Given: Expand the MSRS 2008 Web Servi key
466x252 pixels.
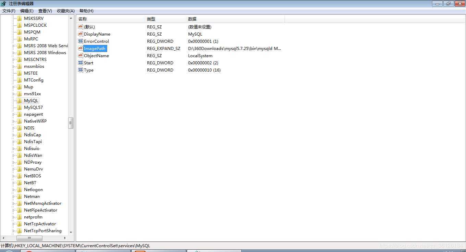Looking at the screenshot, I should pos(14,46).
